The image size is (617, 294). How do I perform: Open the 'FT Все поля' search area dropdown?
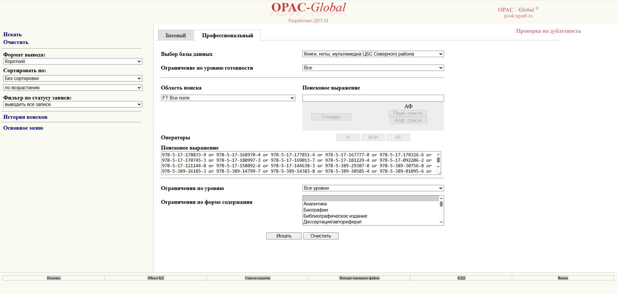[228, 98]
